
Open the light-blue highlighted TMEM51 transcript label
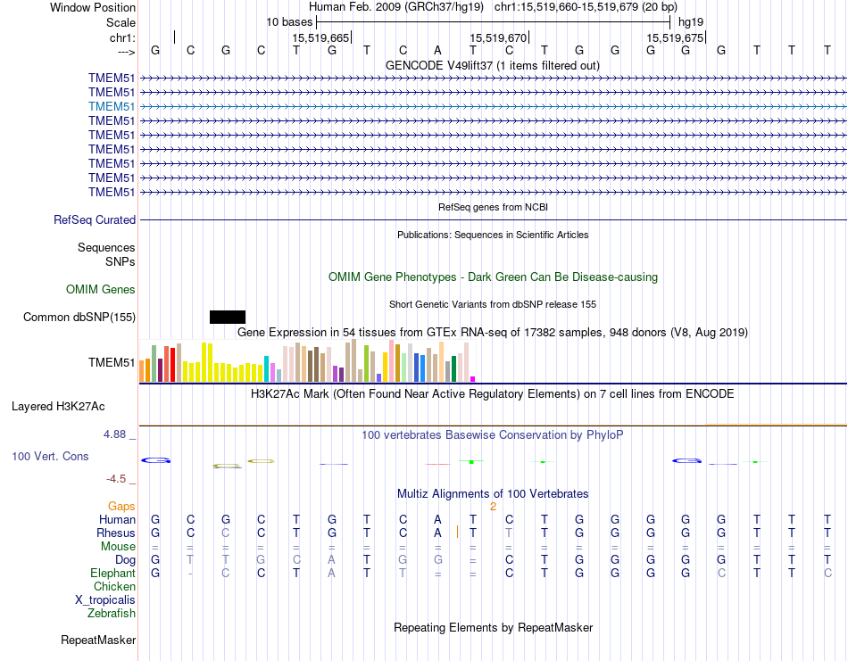(x=112, y=106)
